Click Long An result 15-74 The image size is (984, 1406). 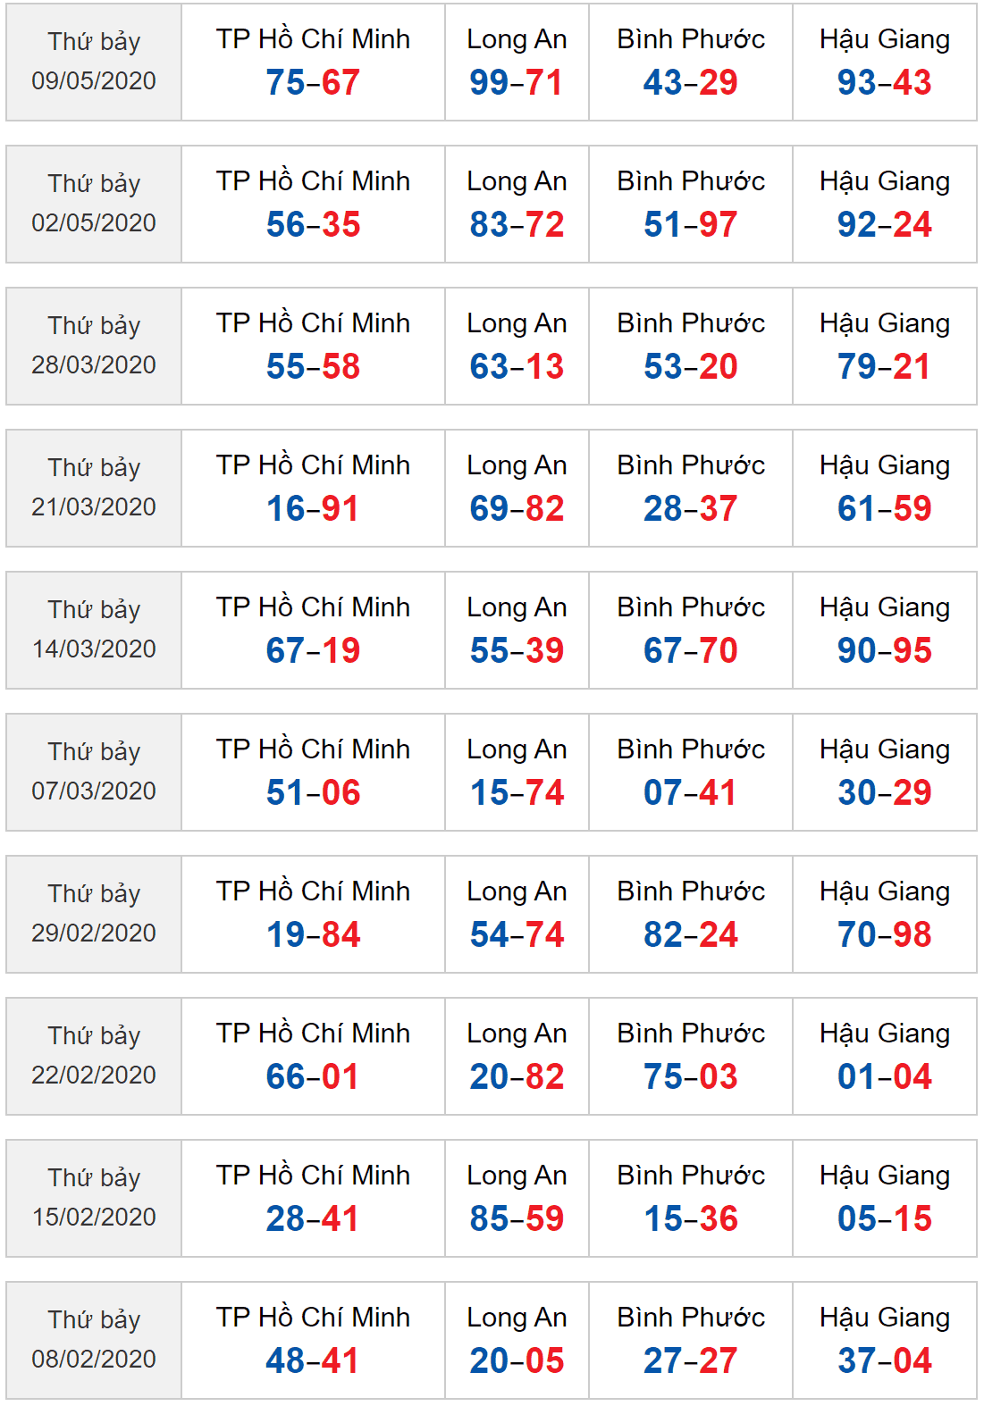click(517, 792)
